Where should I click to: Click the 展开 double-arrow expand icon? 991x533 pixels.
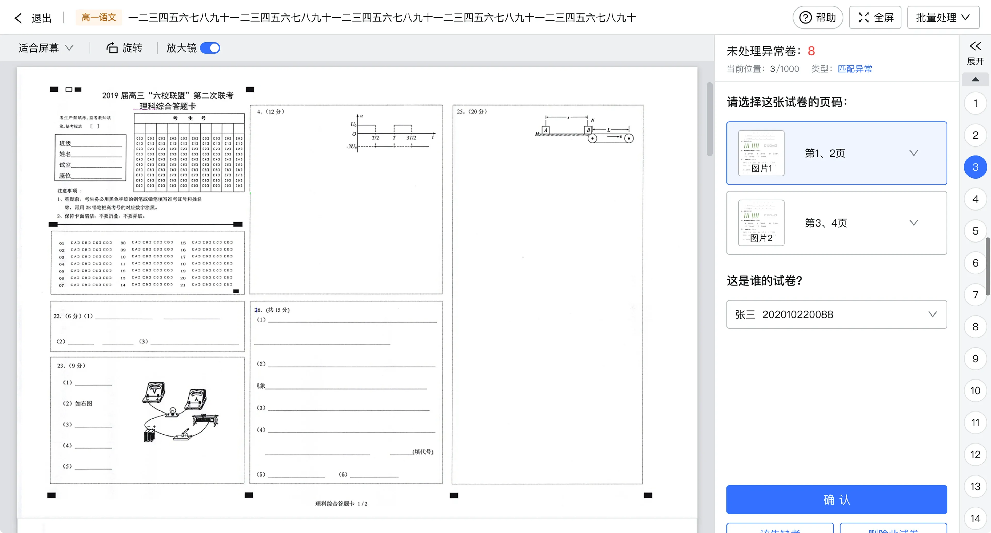(x=975, y=46)
